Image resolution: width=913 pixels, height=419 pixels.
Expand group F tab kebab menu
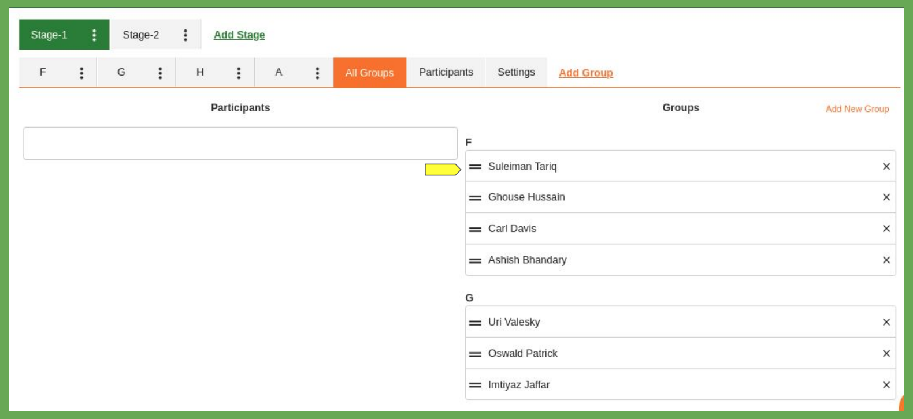click(x=81, y=73)
